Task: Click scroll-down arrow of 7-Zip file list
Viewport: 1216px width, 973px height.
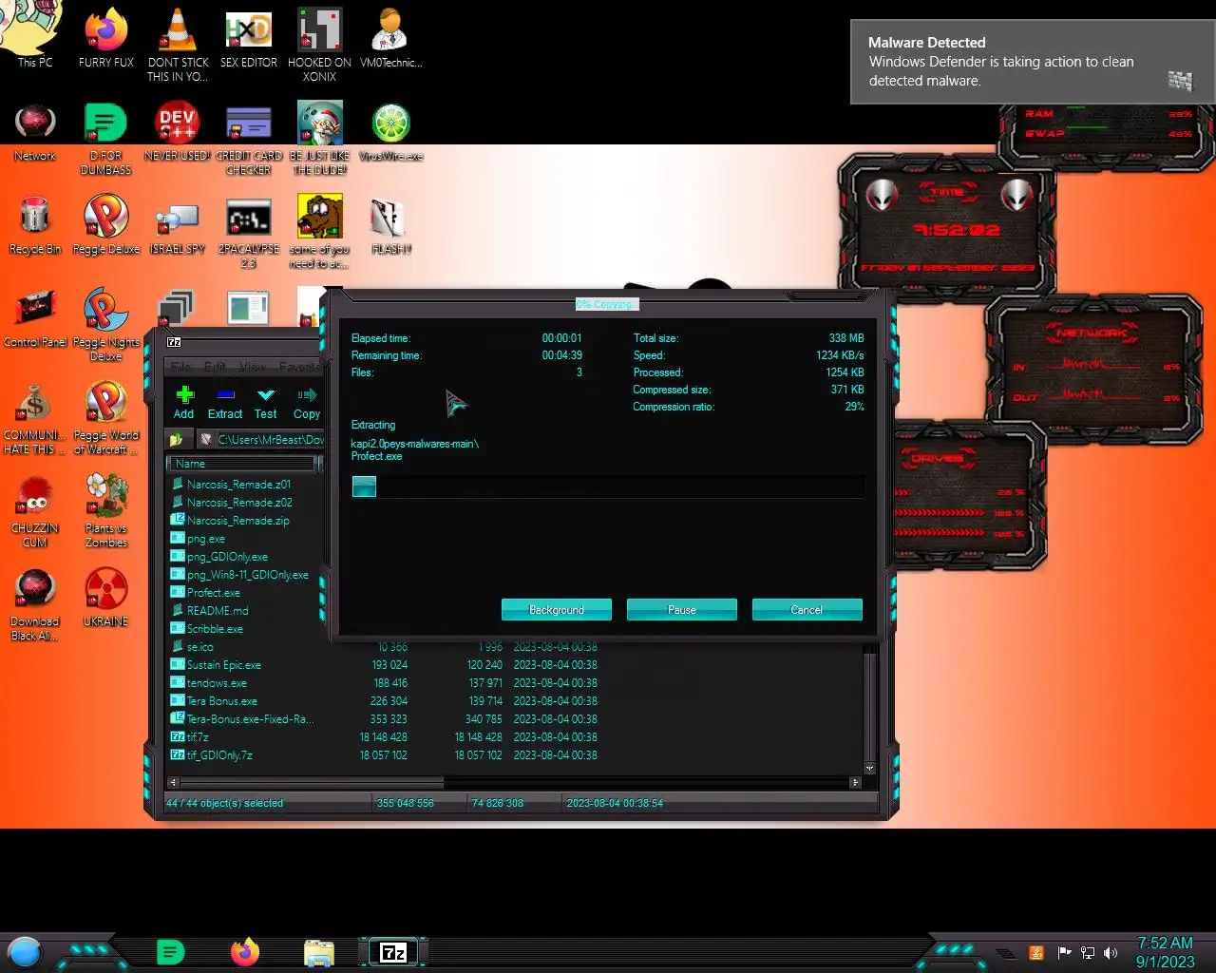Action: click(869, 768)
